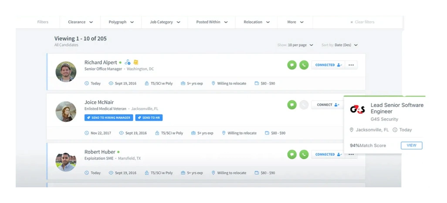Open the Lead Senior Software Engineer job title
Viewport: 447px width, 203px height.
397,108
